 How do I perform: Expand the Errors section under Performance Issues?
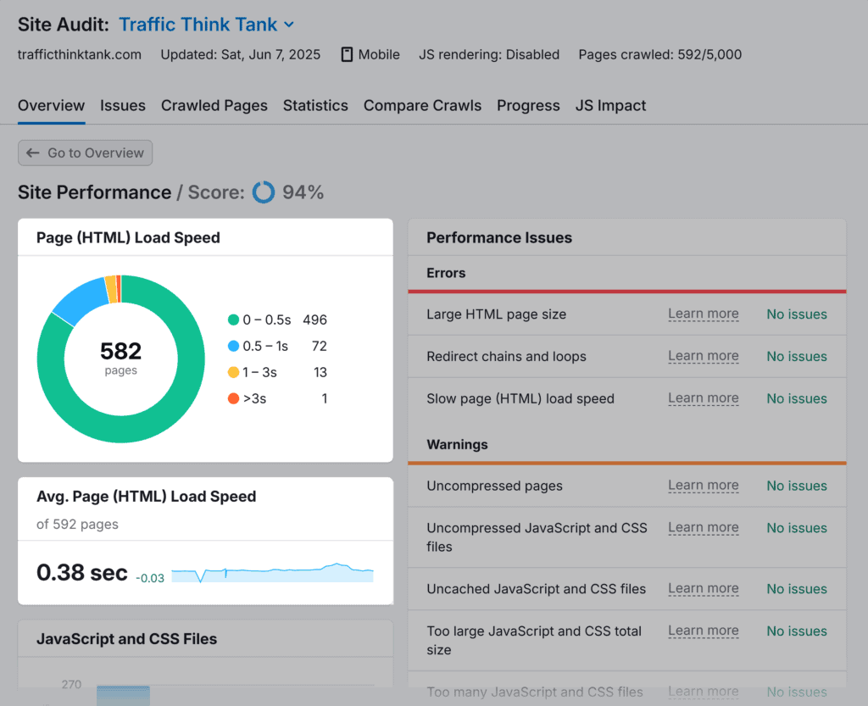pyautogui.click(x=447, y=273)
